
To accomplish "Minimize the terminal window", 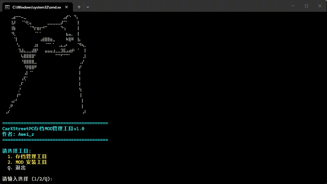I will tap(293, 6).
